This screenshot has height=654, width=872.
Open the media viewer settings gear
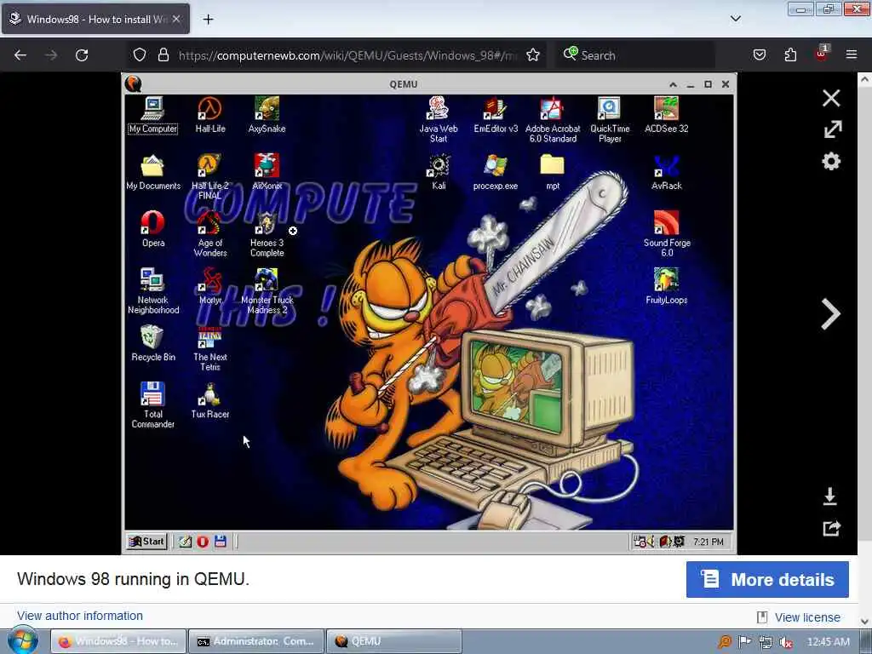tap(831, 162)
